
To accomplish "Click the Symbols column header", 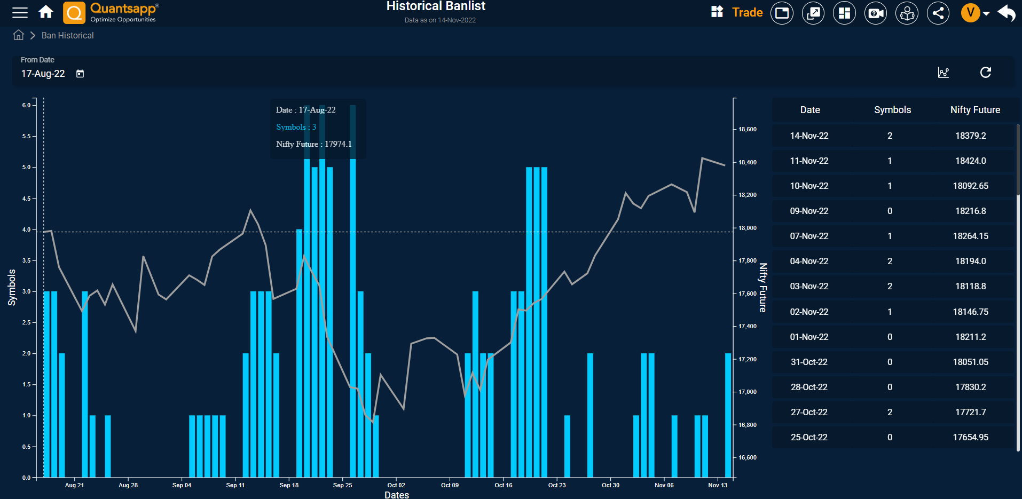I will [x=892, y=110].
